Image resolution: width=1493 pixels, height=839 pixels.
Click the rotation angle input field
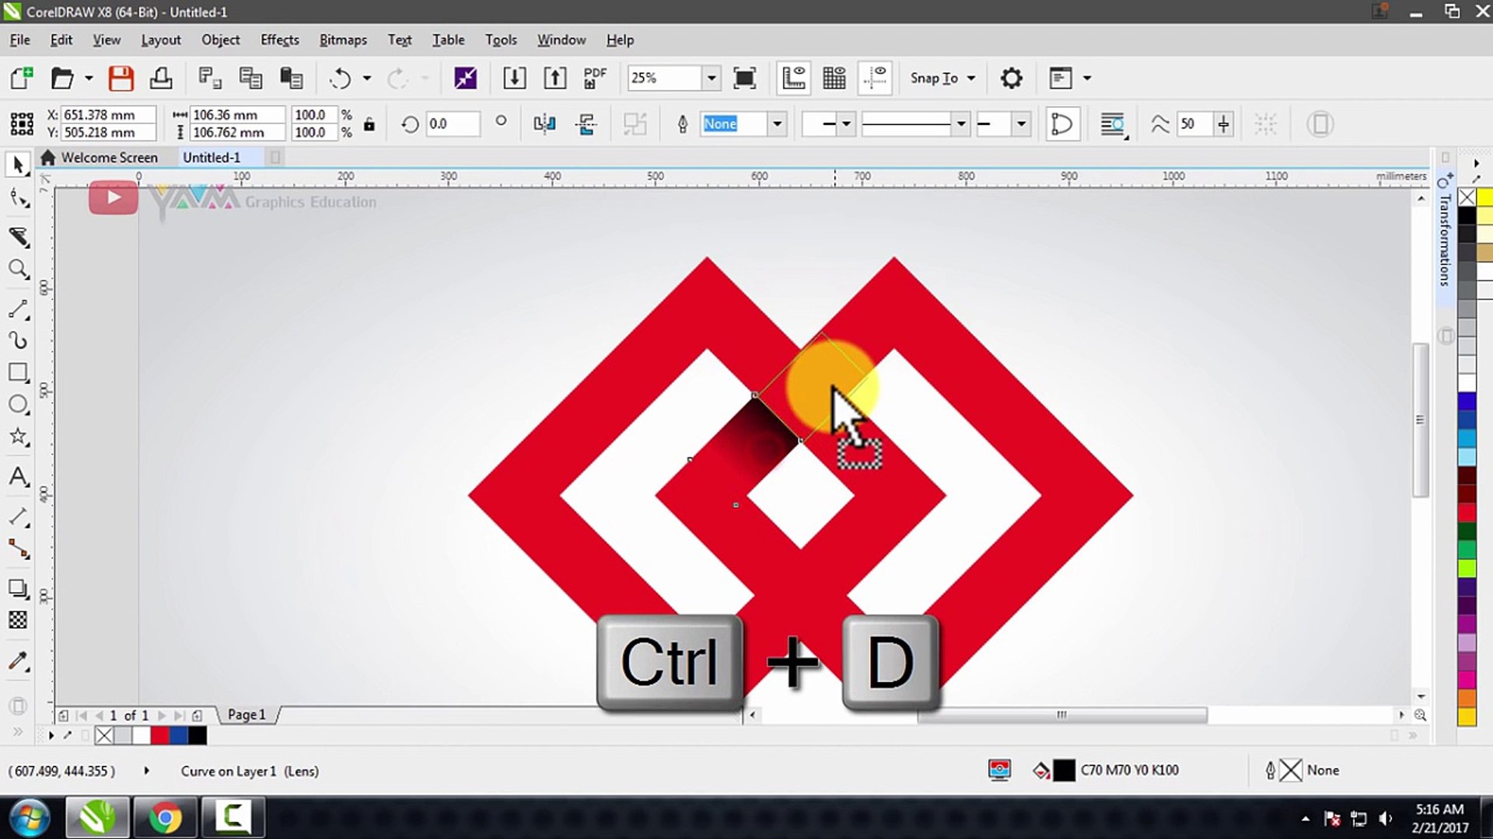(x=451, y=124)
